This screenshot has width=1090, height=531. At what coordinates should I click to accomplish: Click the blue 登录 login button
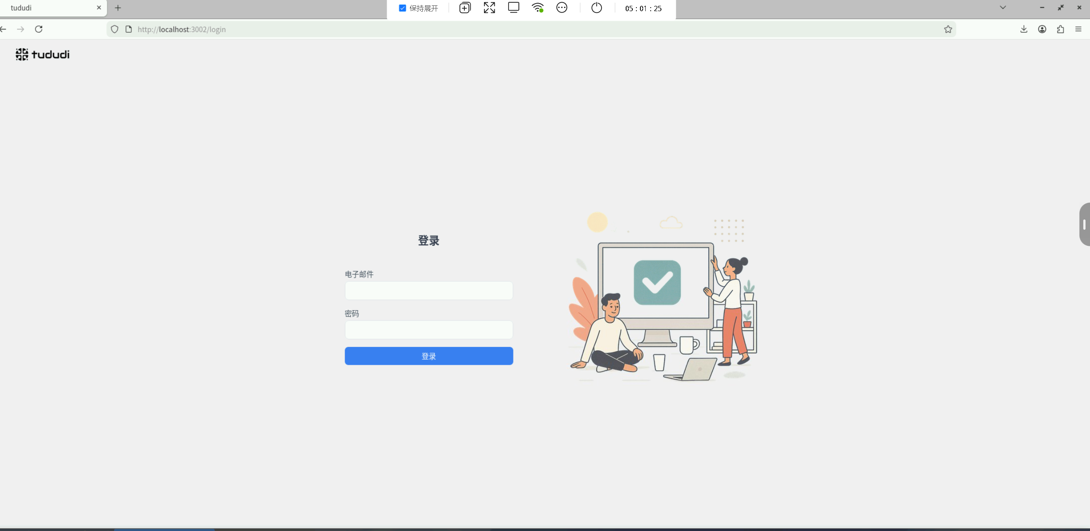[428, 356]
